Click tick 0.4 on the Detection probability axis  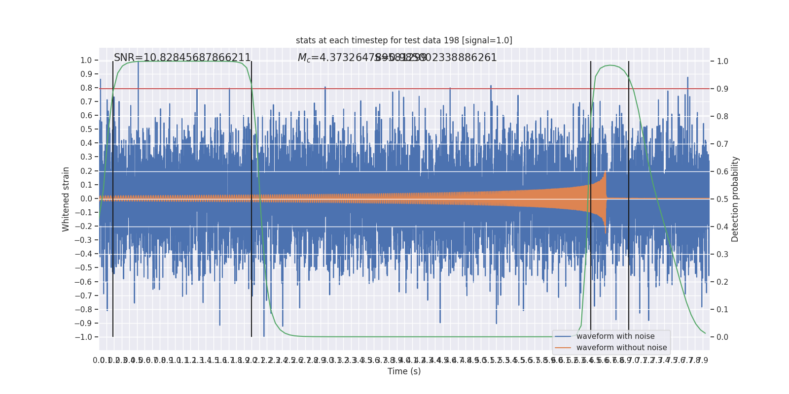pyautogui.click(x=722, y=227)
